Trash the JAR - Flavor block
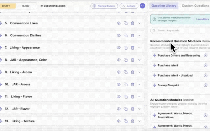Screen dimensions: 210x131 pyautogui.click(x=133, y=109)
